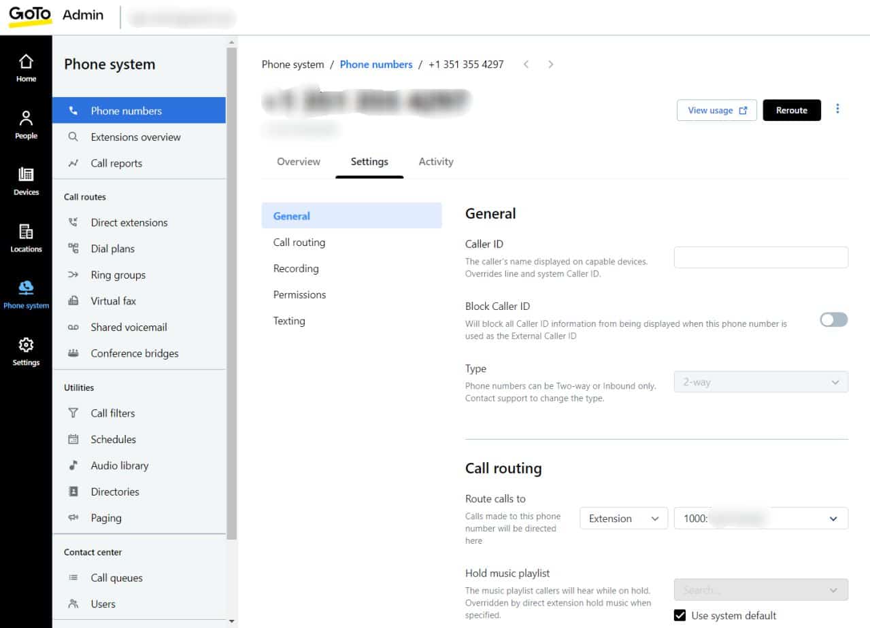Viewport: 870px width, 628px height.
Task: Expand the extension 1000 destination dropdown
Action: (x=760, y=519)
